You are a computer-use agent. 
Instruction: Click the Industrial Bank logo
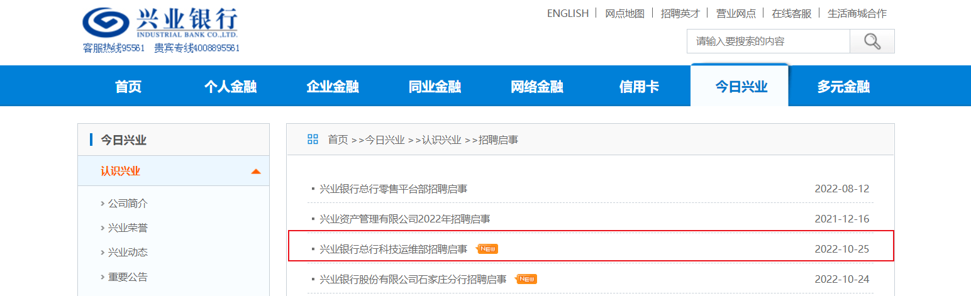pyautogui.click(x=161, y=23)
